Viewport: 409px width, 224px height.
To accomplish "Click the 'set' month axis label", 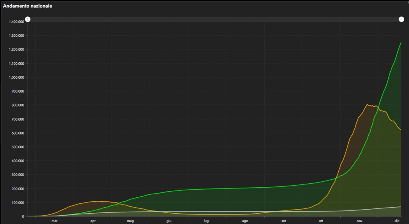I will (x=284, y=220).
